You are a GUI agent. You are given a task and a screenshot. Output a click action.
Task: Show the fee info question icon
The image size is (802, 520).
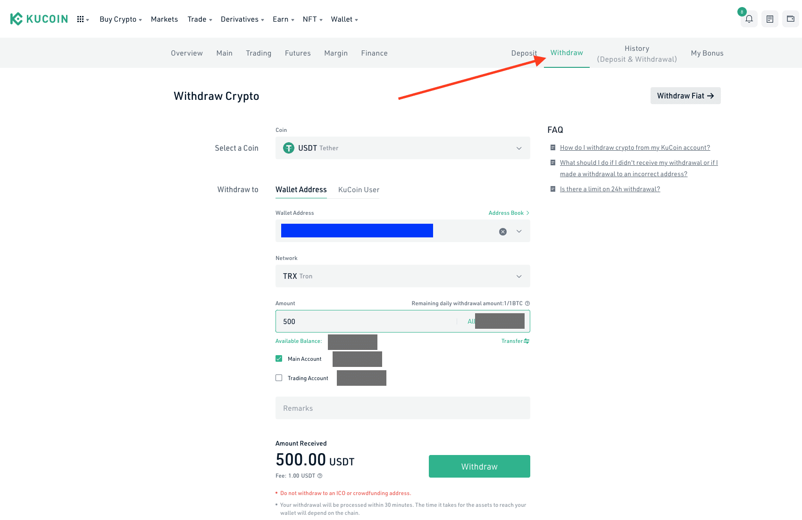(320, 476)
